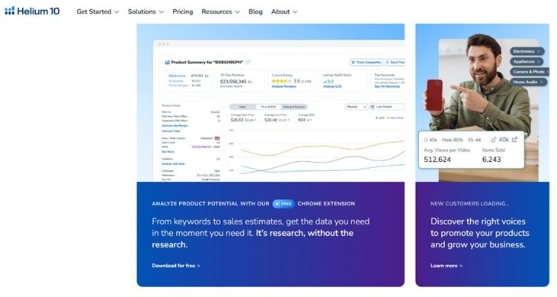Open the external link icon beside 40k
The image size is (557, 297).
(x=515, y=139)
